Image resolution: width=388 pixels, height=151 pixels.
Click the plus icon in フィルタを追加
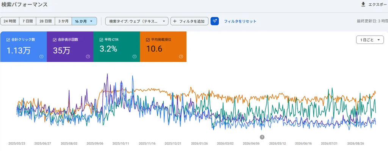click(x=175, y=21)
